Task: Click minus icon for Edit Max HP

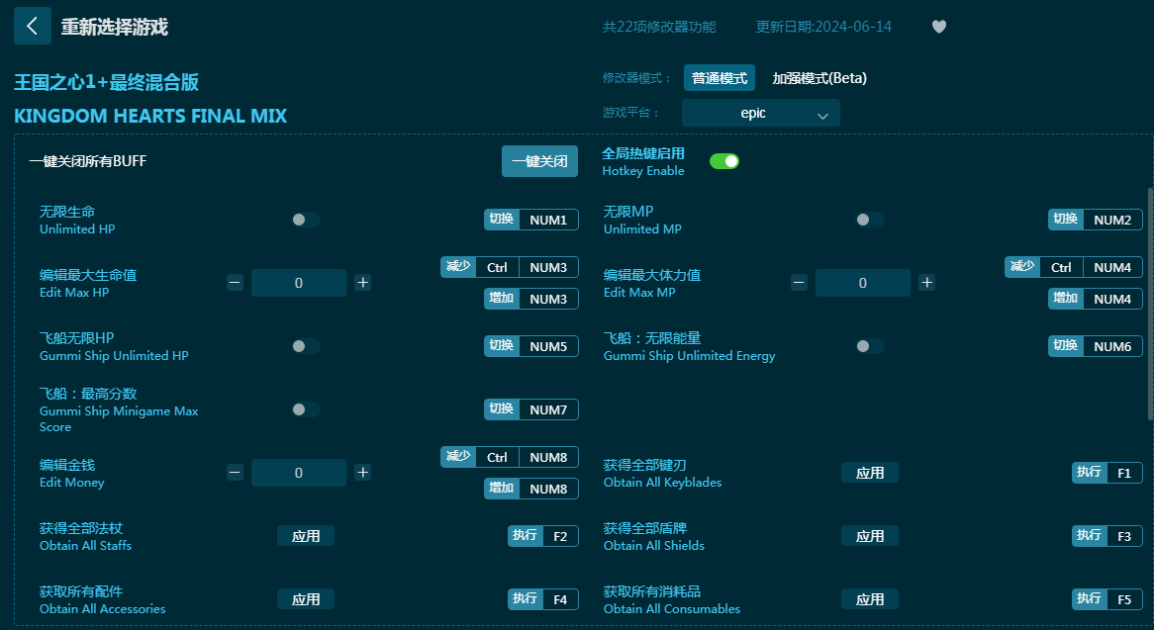Action: (235, 282)
